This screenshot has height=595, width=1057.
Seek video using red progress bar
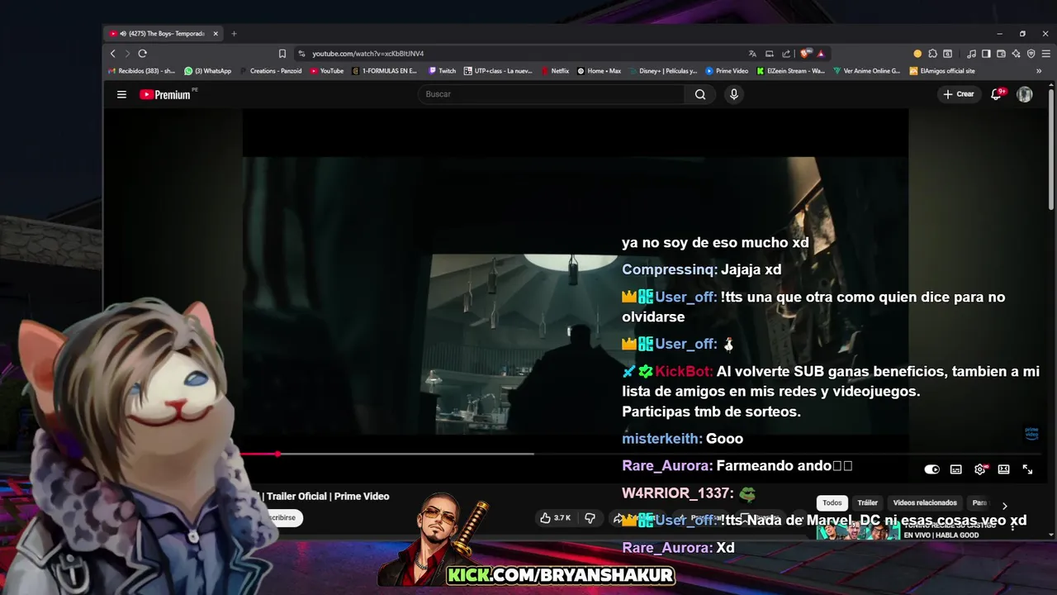point(260,454)
